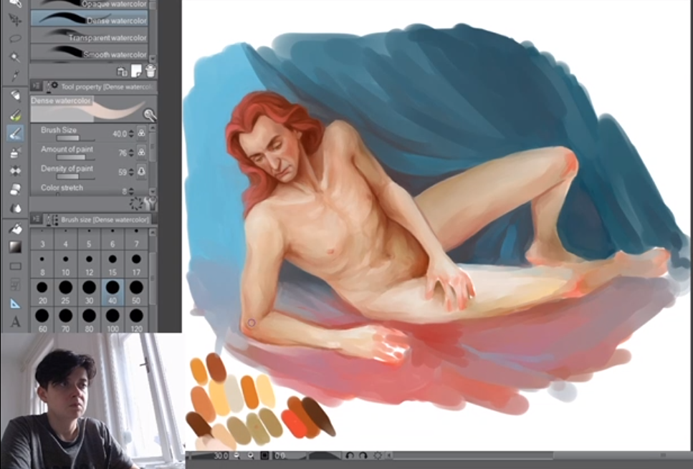Select the Figure rectangle tool
Viewport: 693px width, 469px height.
pos(16,266)
